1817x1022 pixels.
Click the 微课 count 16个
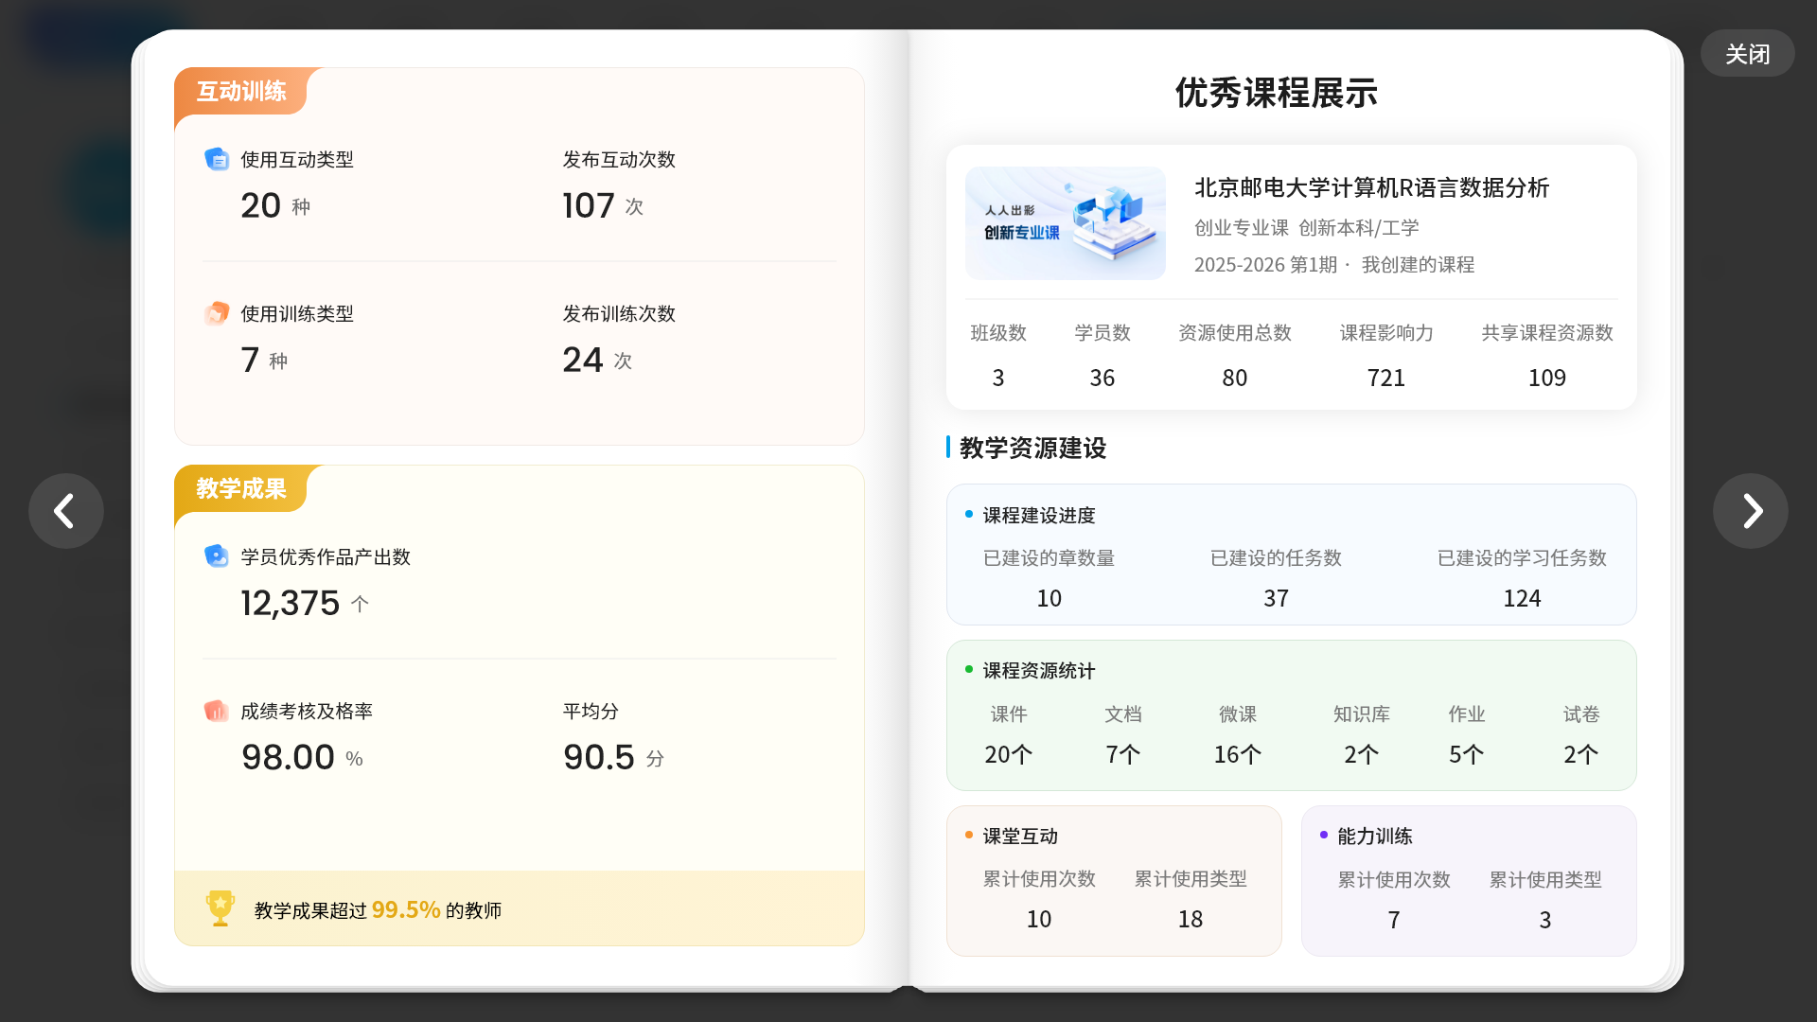pyautogui.click(x=1238, y=754)
